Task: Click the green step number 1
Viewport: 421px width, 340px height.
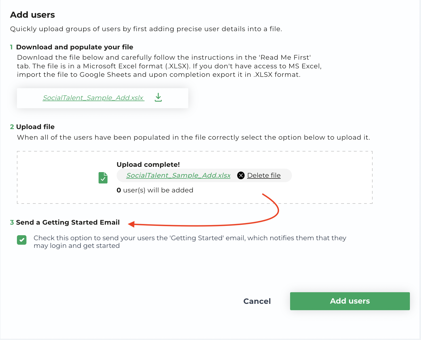Action: click(11, 47)
